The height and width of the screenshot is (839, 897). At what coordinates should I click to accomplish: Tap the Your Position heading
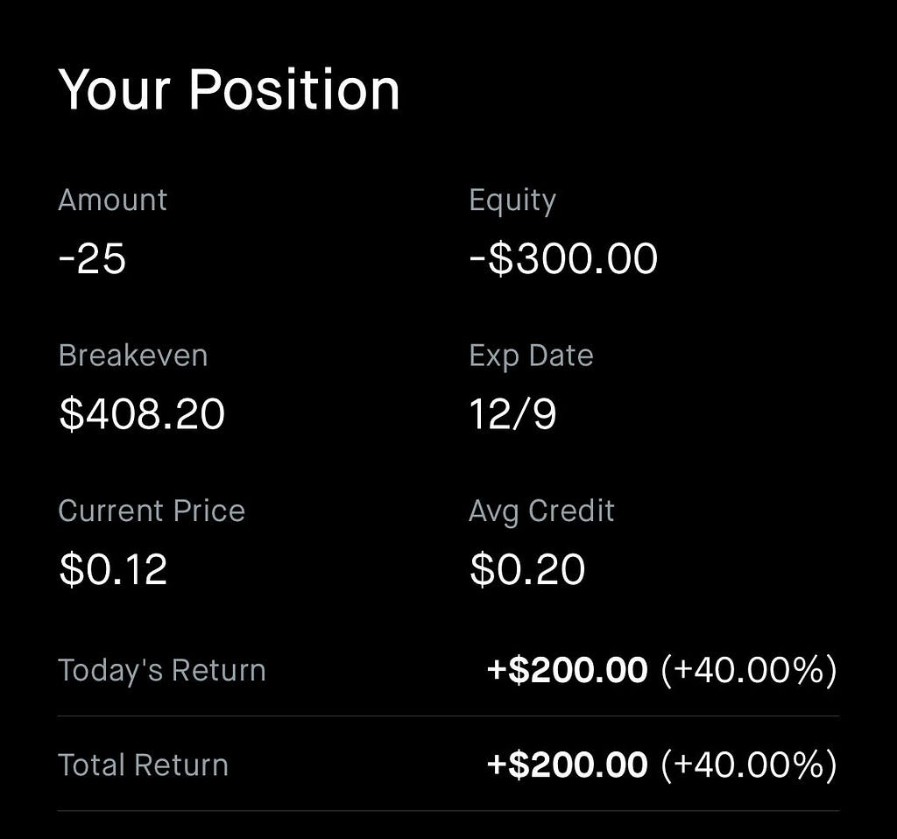click(229, 90)
